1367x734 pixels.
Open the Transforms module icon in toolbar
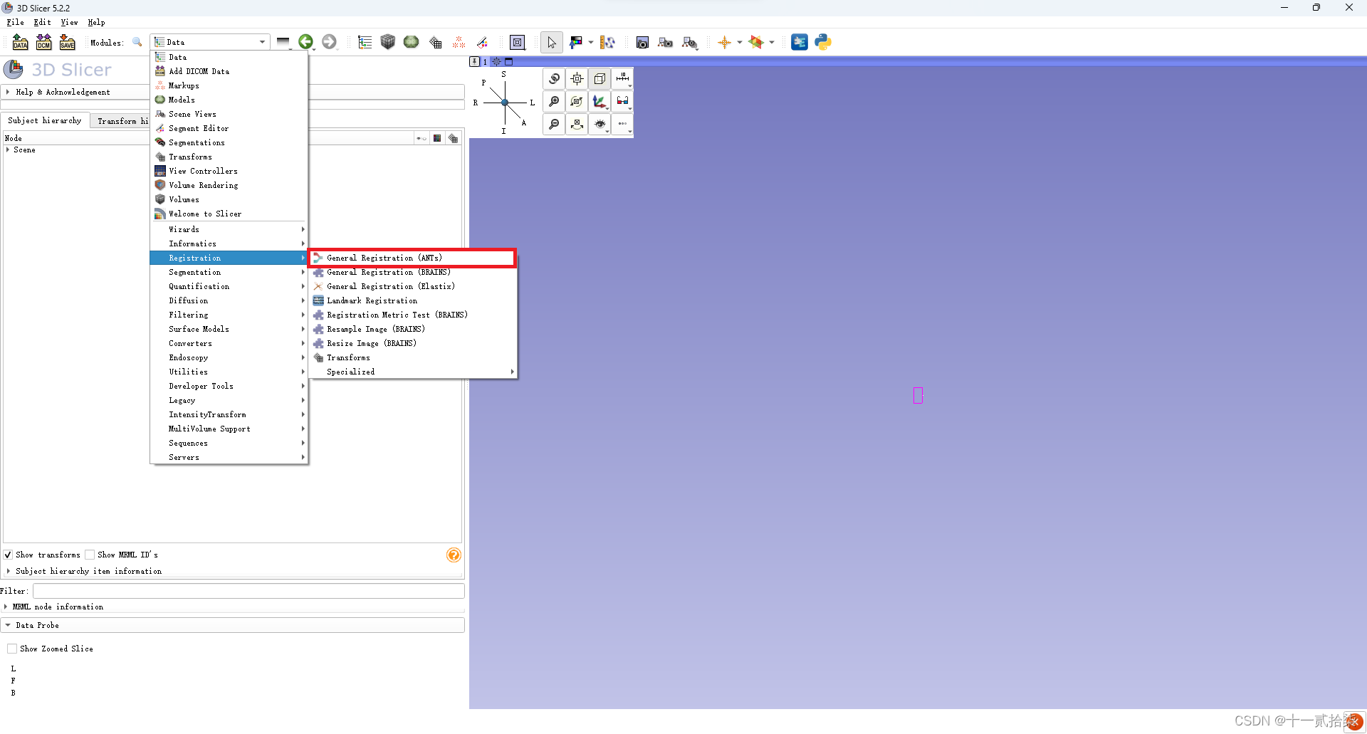435,43
